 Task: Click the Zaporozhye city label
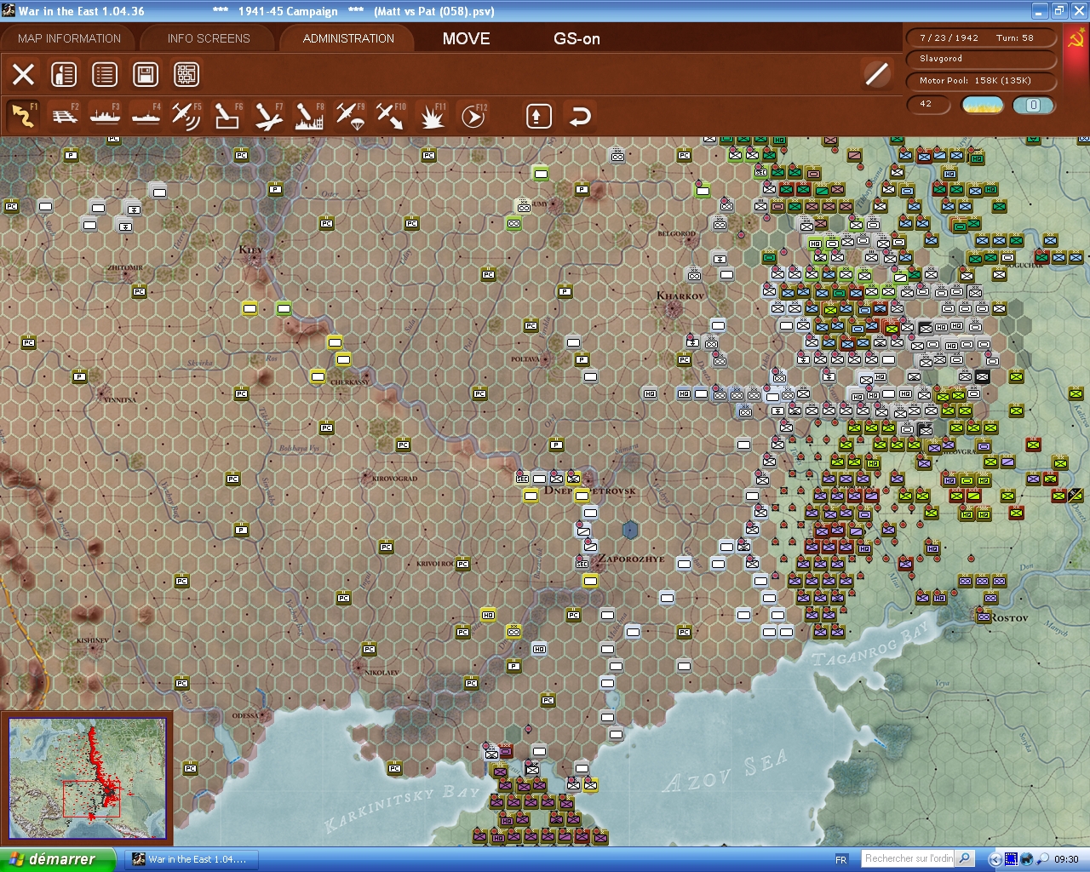click(630, 559)
